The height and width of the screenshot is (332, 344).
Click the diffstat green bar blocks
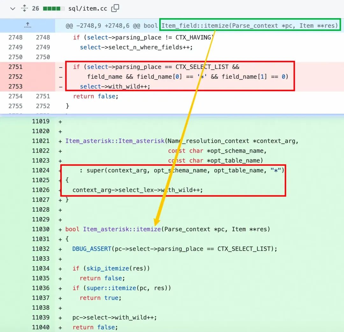54,9
